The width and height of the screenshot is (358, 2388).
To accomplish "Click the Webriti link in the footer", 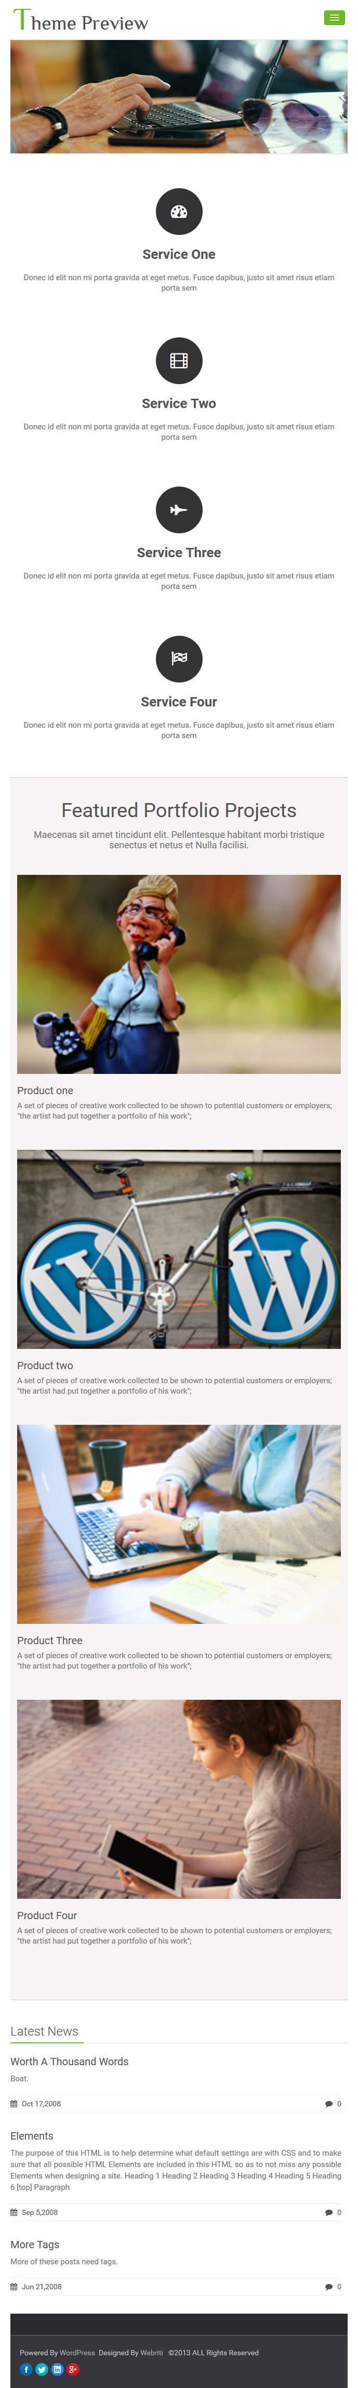I will [151, 2352].
